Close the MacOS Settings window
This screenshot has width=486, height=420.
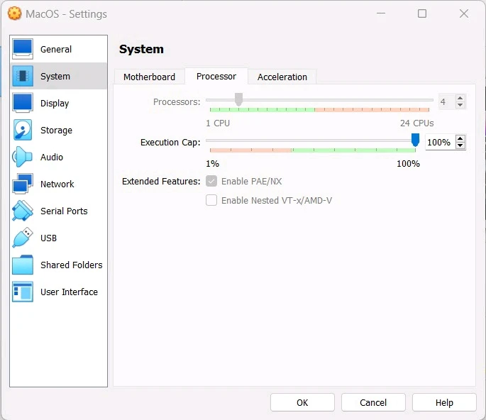pyautogui.click(x=464, y=13)
